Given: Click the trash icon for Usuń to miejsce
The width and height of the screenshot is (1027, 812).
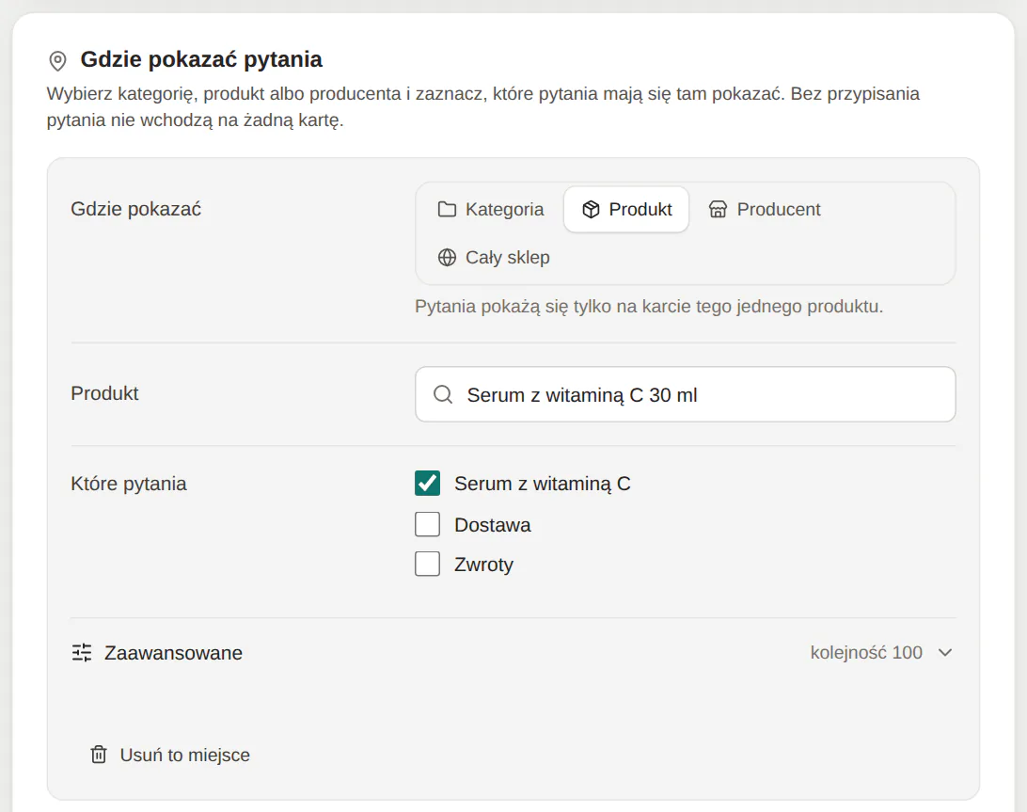Looking at the screenshot, I should tap(98, 755).
